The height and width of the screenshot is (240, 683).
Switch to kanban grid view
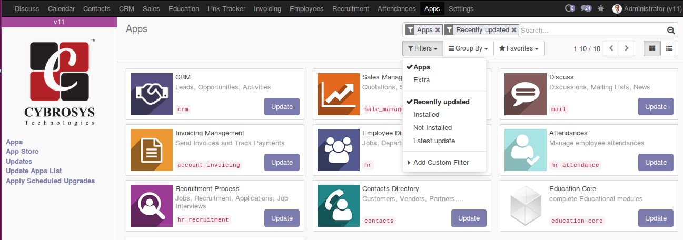point(652,48)
